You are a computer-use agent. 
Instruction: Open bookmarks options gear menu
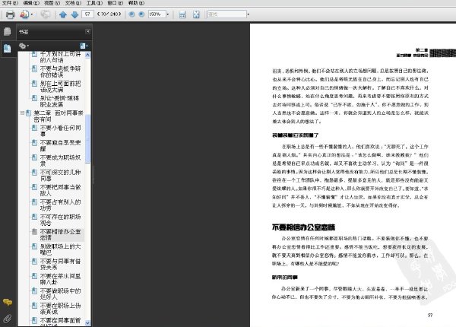click(24, 46)
